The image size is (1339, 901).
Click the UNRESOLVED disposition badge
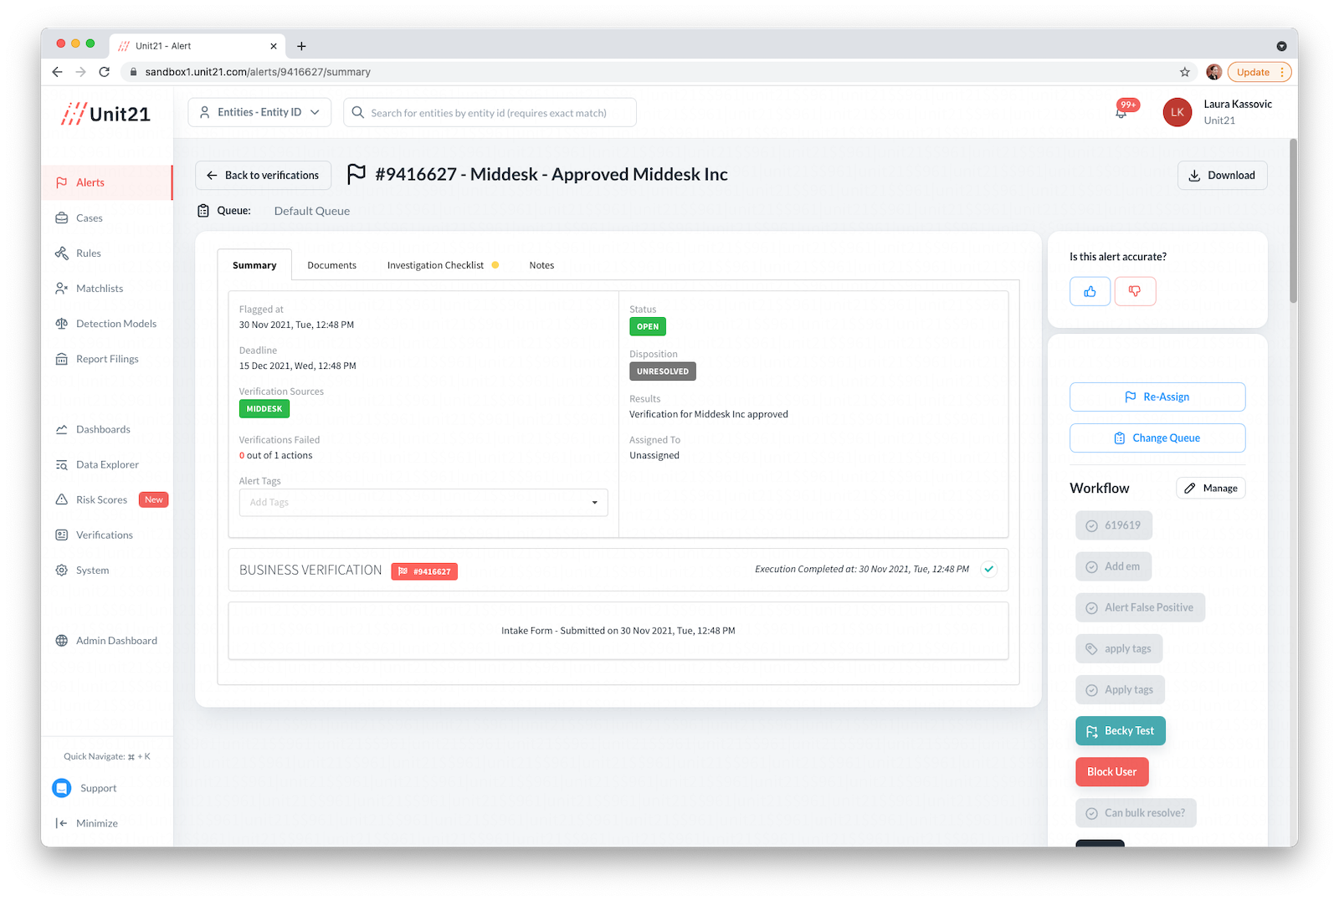[x=663, y=371]
